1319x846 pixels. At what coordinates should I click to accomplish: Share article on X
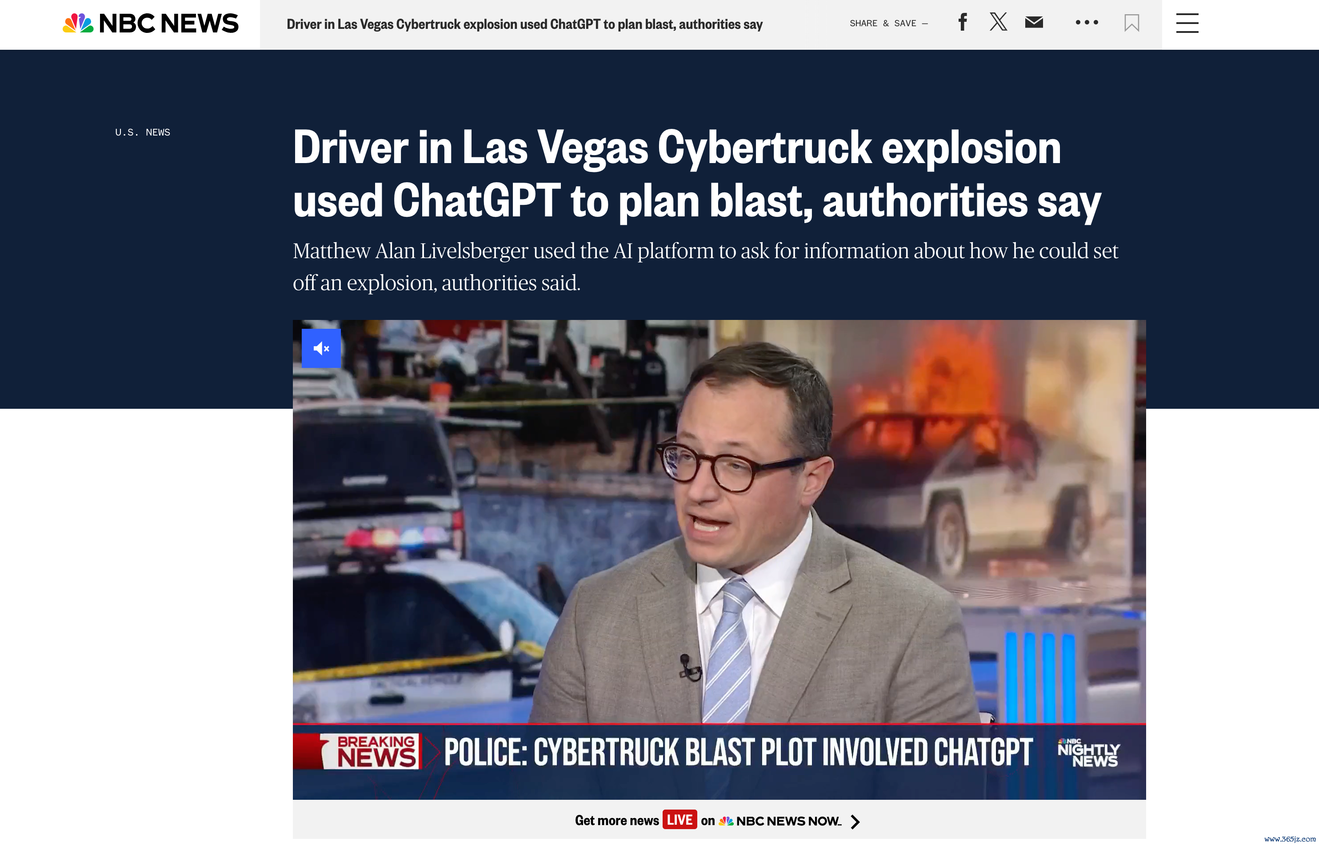tap(998, 23)
